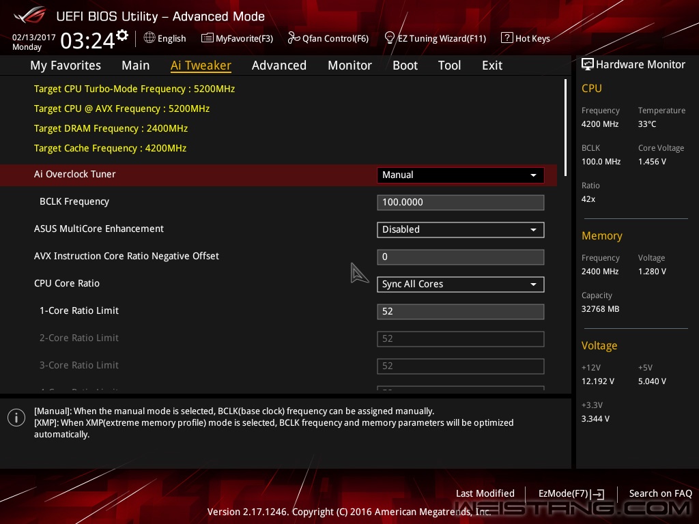The image size is (699, 524).
Task: Click the Hardware Monitor screen icon
Action: [x=588, y=64]
